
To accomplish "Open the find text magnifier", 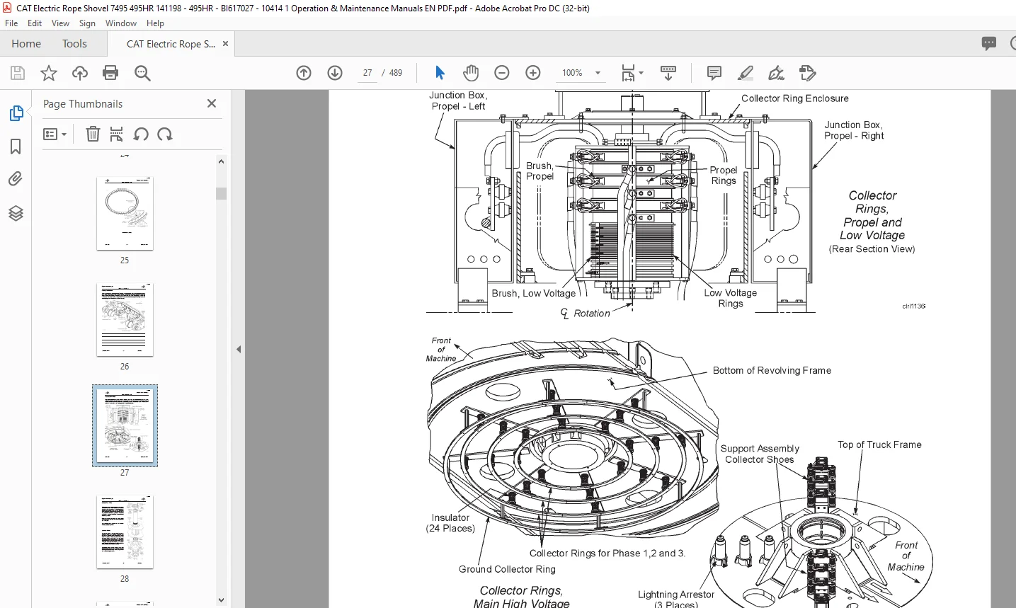I will click(142, 73).
